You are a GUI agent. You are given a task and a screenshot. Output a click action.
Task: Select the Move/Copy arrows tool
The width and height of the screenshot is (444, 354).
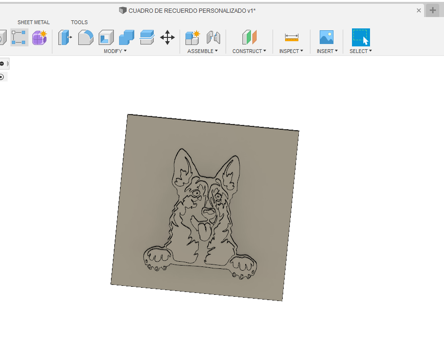[167, 37]
